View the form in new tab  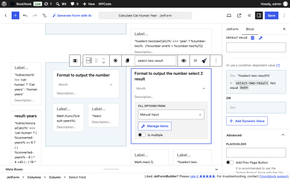coord(239,15)
